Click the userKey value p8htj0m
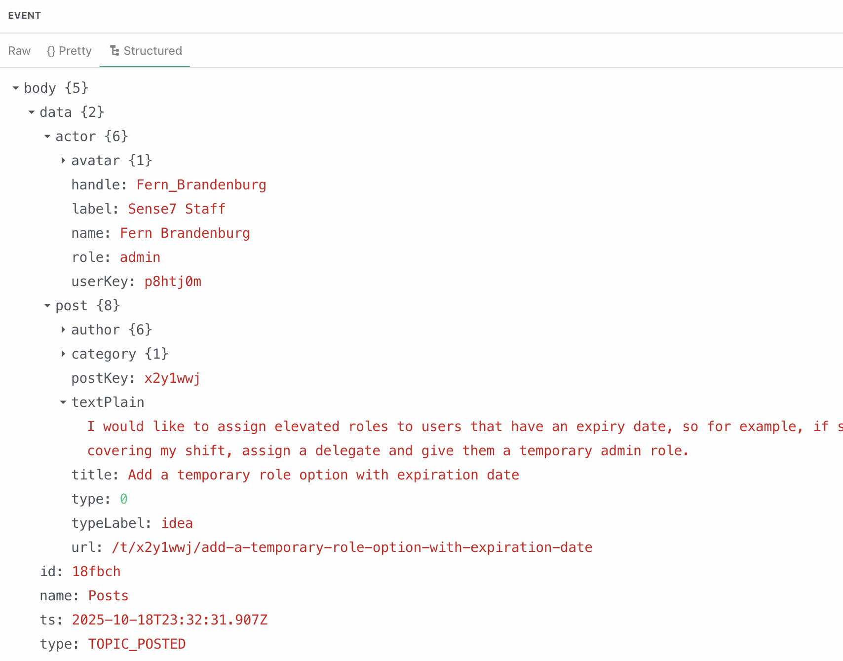Screen dimensions: 843x661 click(173, 282)
